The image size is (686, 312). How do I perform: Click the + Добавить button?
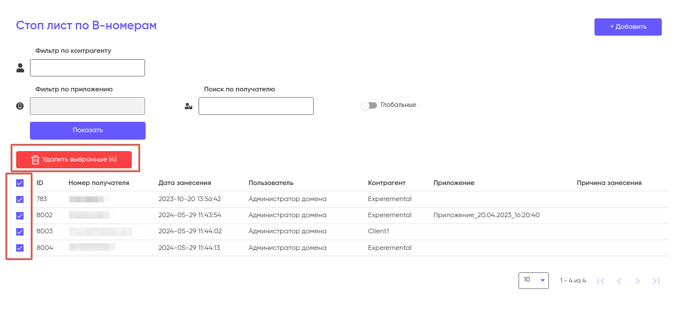click(628, 27)
